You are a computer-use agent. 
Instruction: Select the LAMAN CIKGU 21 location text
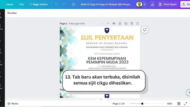[x=107, y=68]
